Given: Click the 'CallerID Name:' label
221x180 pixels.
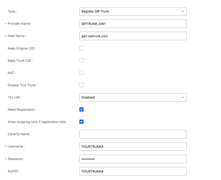Looking at the screenshot, I should [x=19, y=134].
